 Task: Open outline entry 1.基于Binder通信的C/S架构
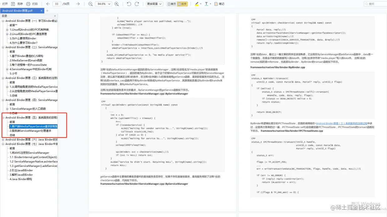[26, 56]
